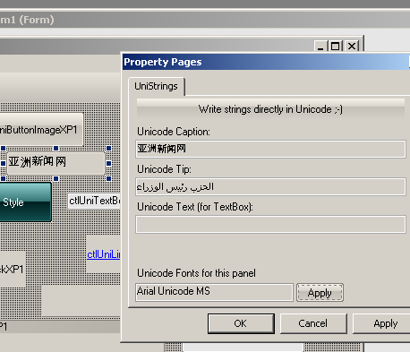Click the ctlUniLi link on the form
The image size is (410, 352).
tap(104, 254)
